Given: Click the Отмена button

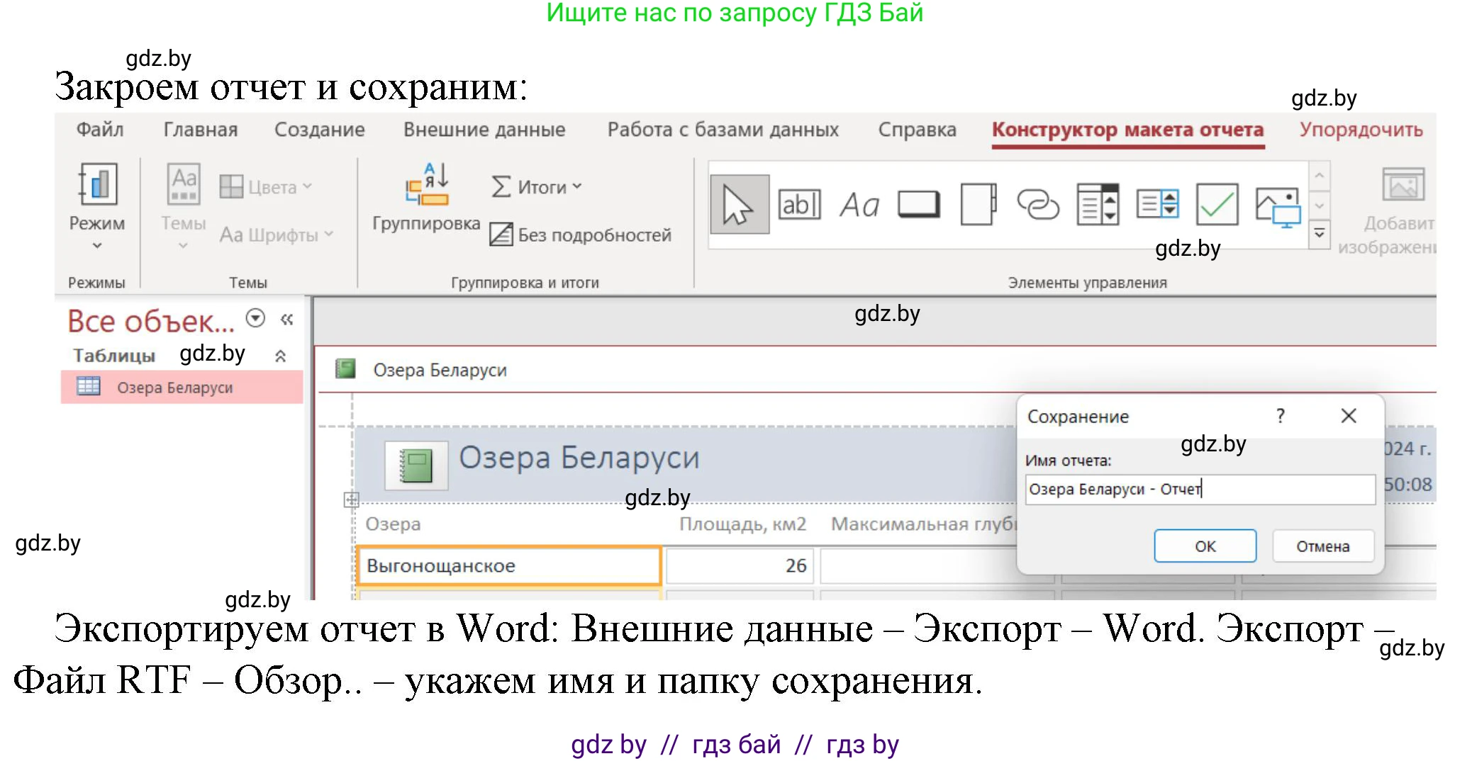Looking at the screenshot, I should [x=1323, y=546].
